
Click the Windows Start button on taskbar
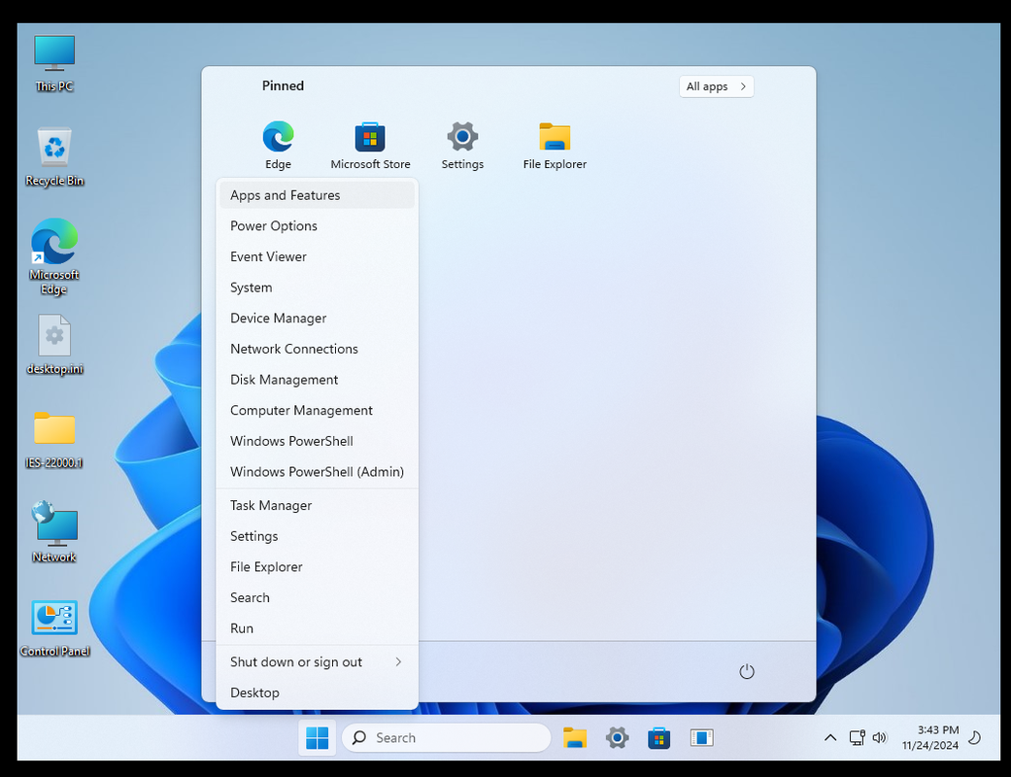click(317, 738)
